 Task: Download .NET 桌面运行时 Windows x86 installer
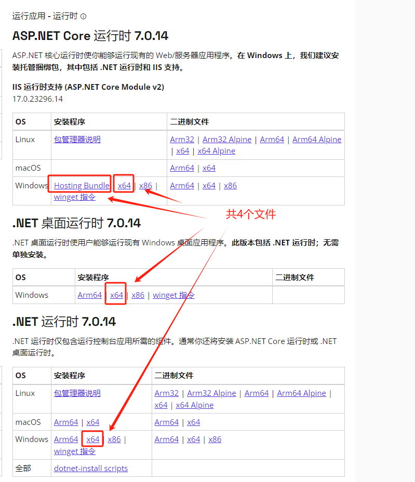point(138,295)
